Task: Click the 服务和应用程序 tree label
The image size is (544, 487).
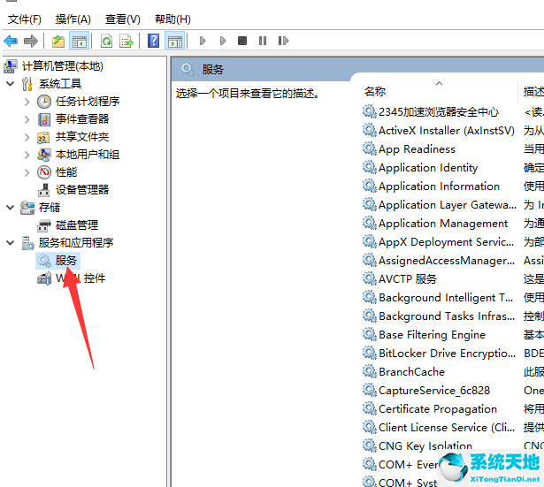Action: pyautogui.click(x=76, y=243)
